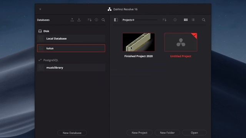Click the backup database icon

tap(72, 20)
